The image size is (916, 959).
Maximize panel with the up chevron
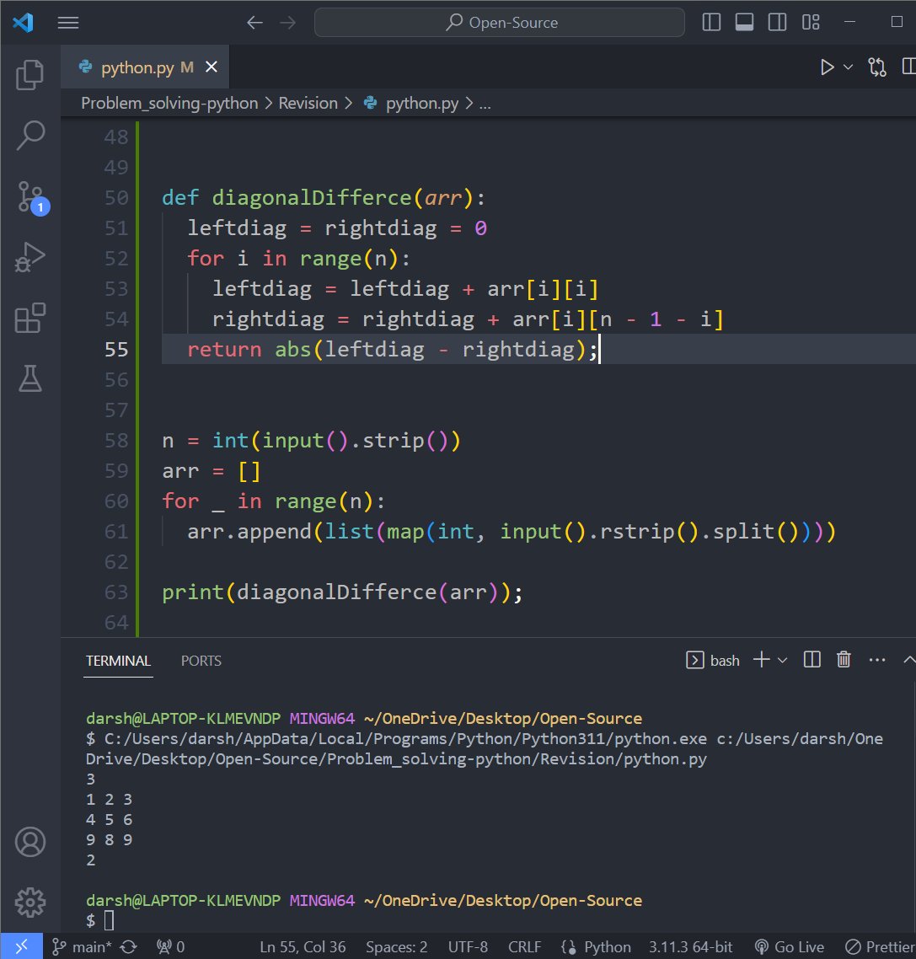909,660
